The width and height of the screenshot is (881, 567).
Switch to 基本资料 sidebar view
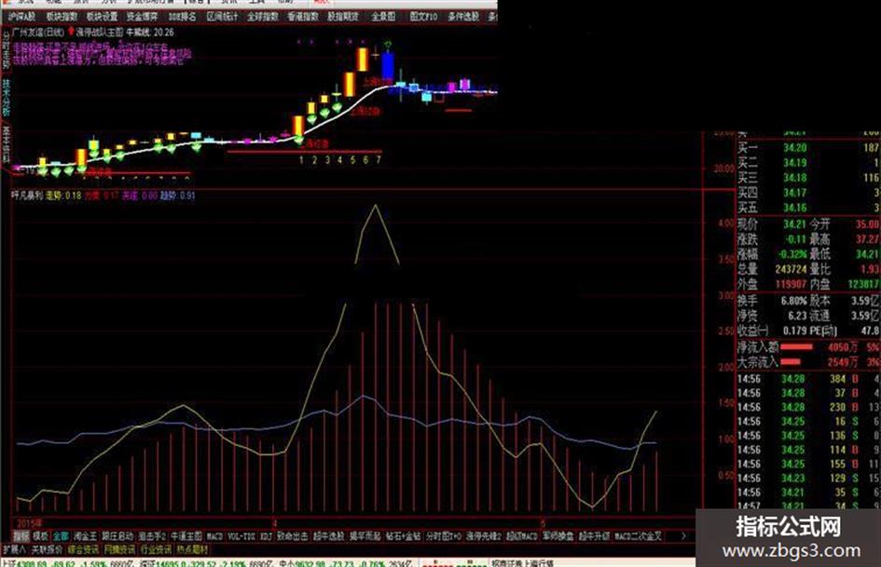click(7, 143)
